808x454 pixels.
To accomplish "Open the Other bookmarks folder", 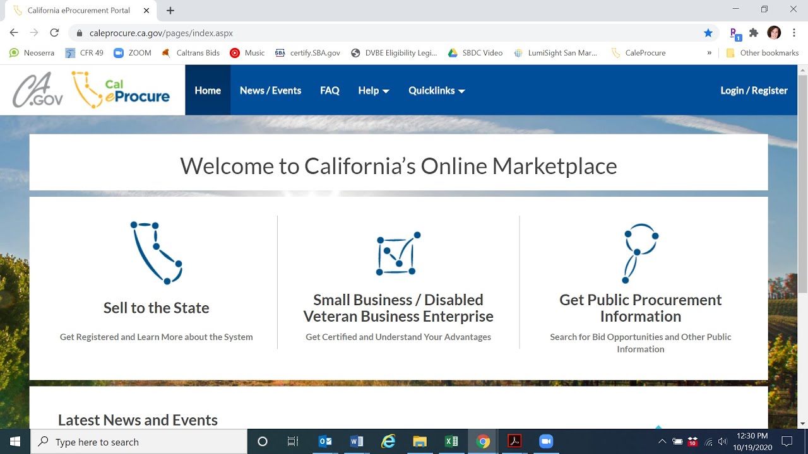I will [x=763, y=53].
